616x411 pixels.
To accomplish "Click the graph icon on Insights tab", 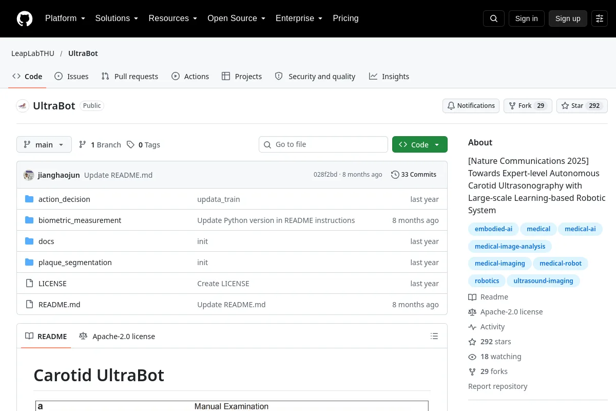I will pyautogui.click(x=373, y=76).
